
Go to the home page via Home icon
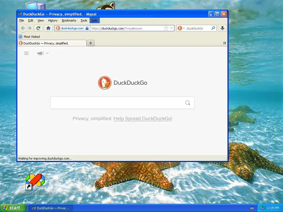(x=48, y=28)
